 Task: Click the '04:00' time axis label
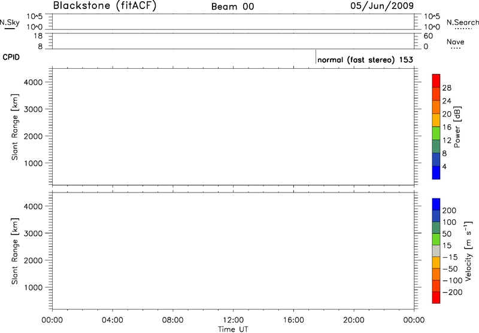[x=113, y=320]
